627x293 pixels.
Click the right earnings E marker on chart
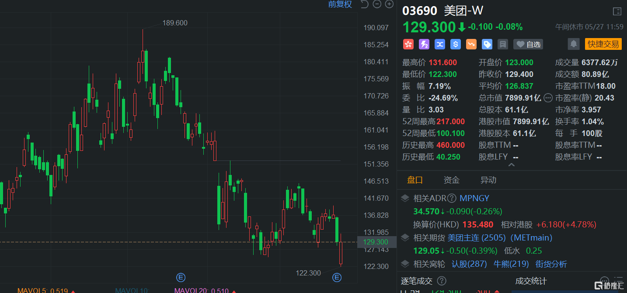[x=336, y=277]
